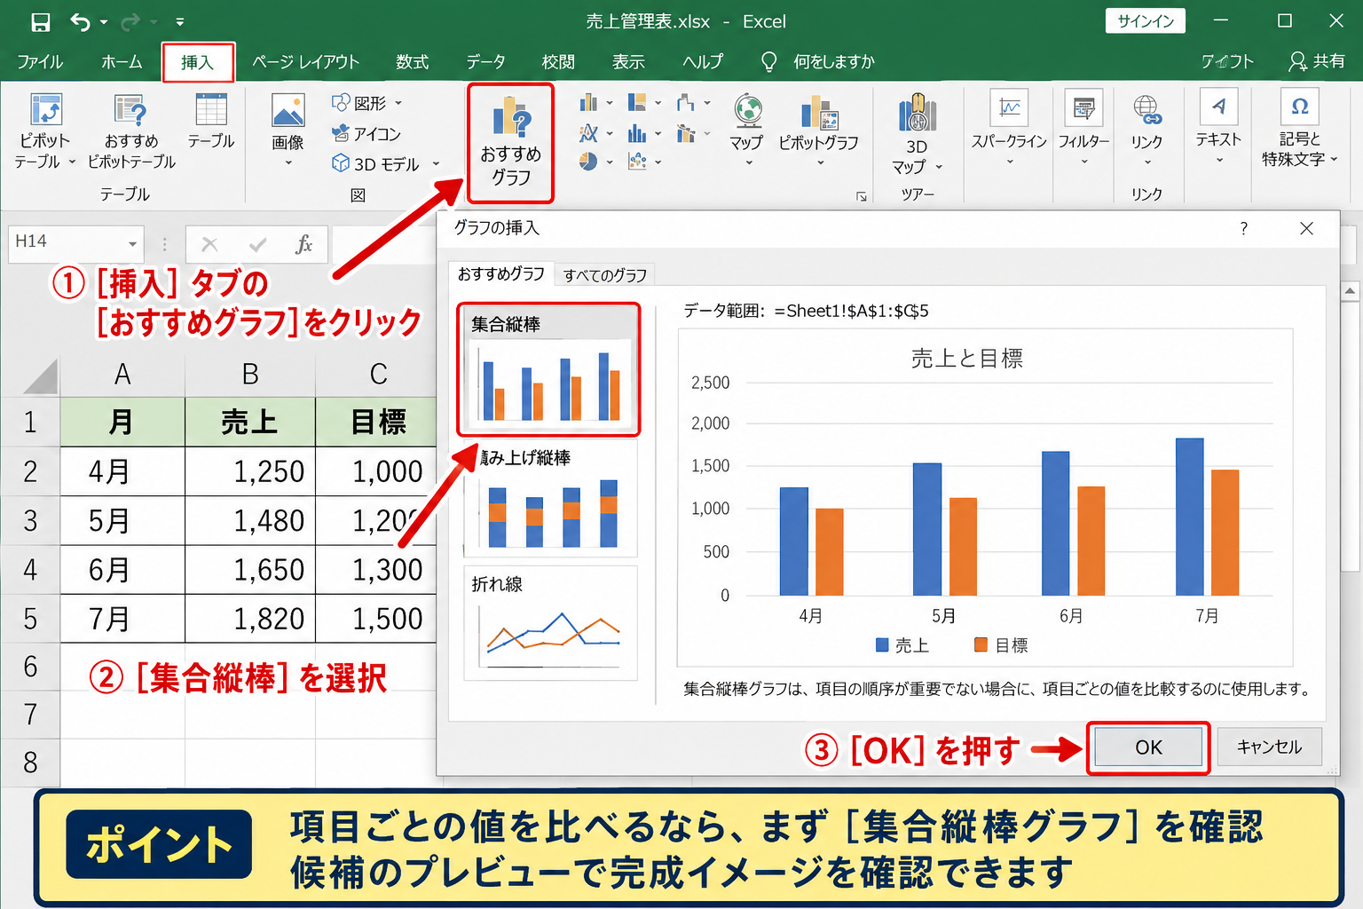This screenshot has height=909, width=1363.
Task: Click the statistical histogram chart icon
Action: point(637,133)
